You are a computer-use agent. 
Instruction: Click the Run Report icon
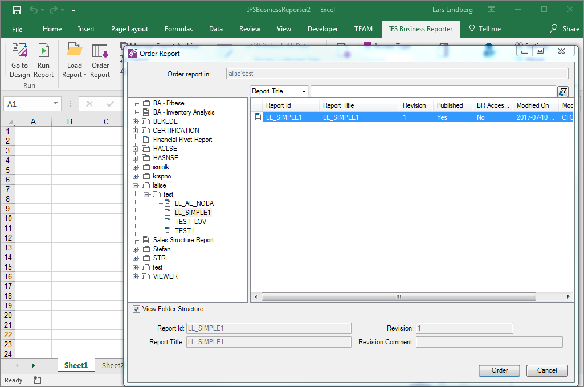(43, 51)
